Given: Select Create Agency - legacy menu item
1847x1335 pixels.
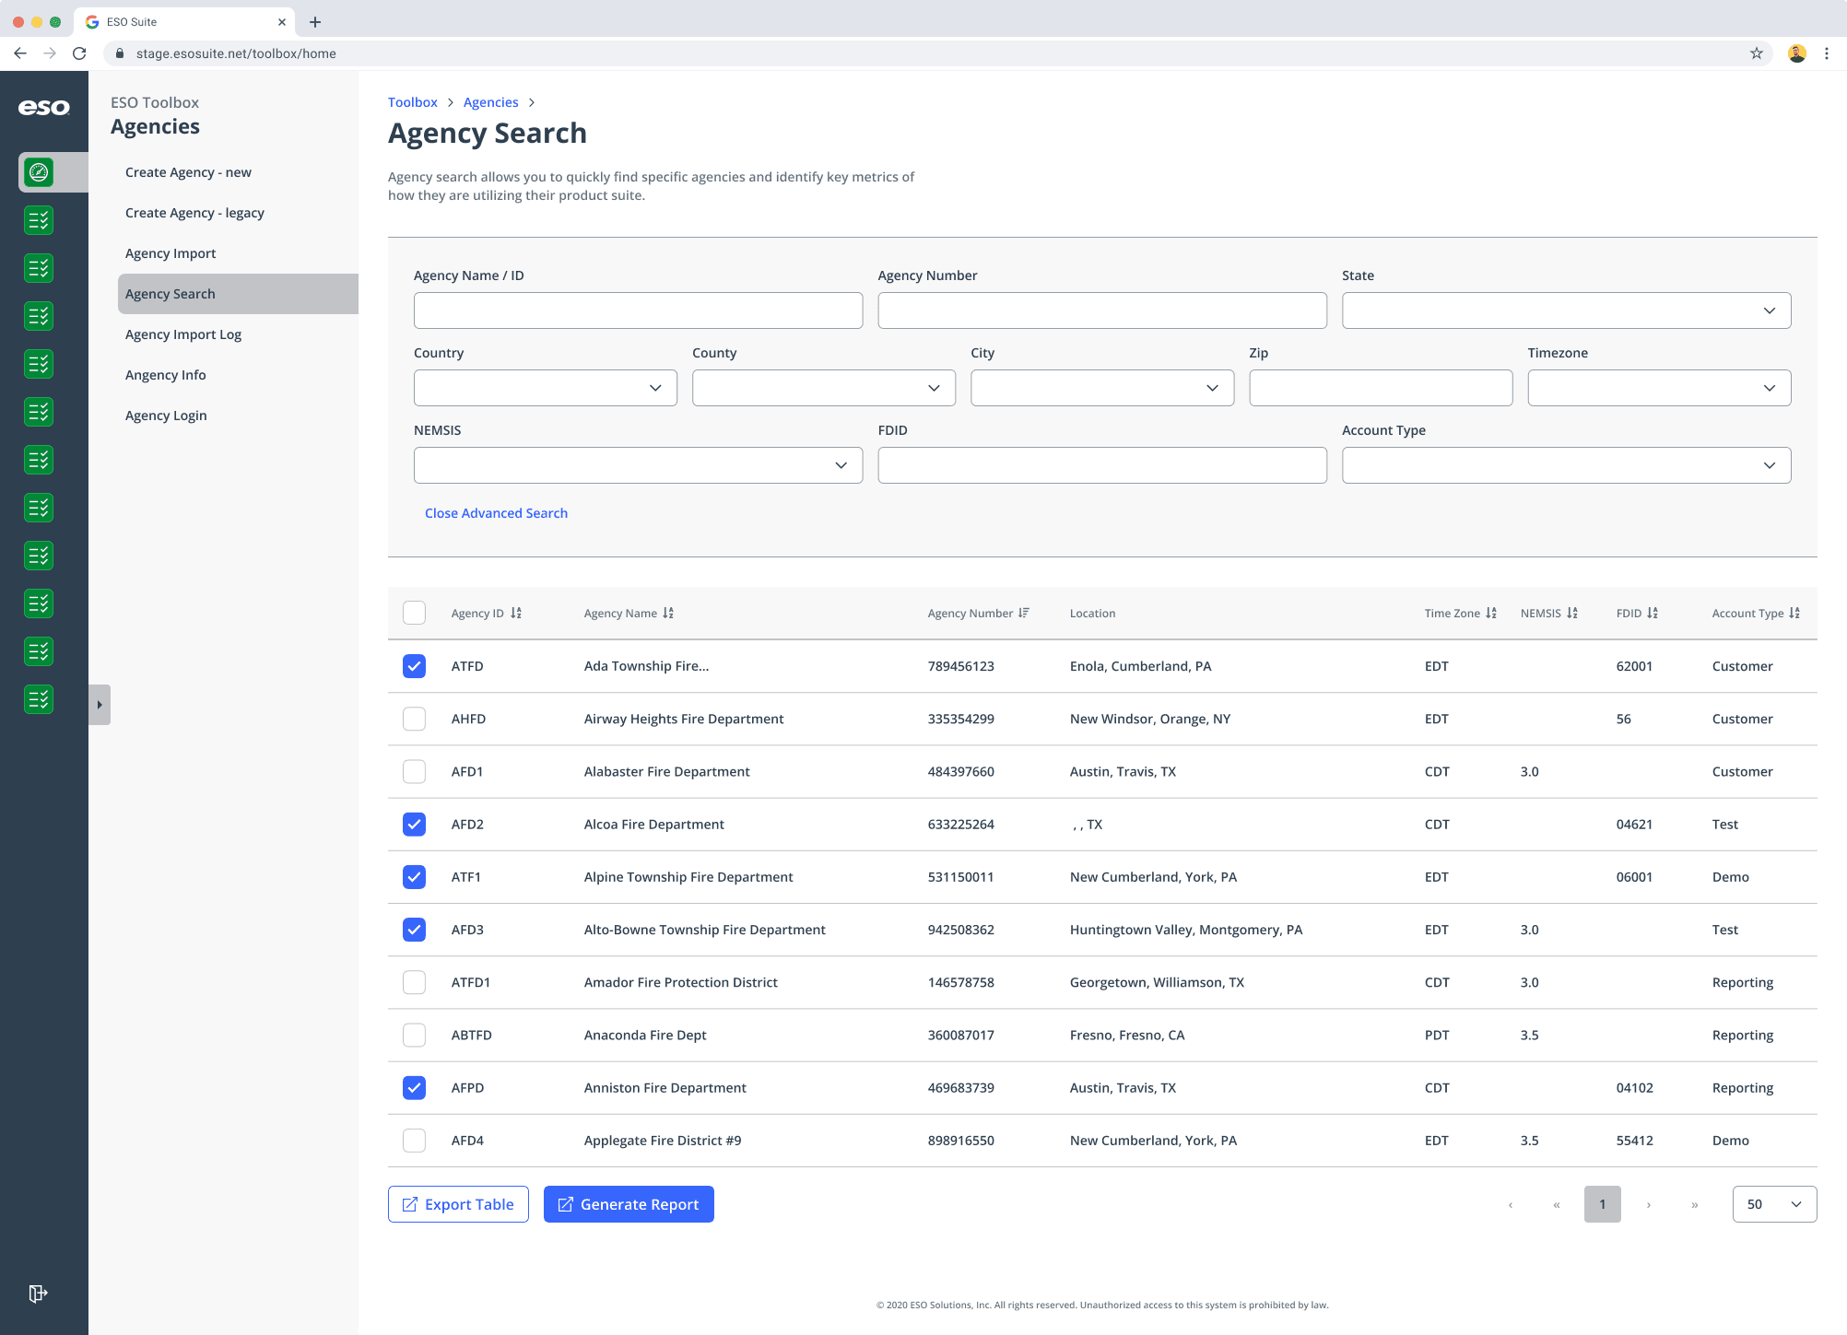Looking at the screenshot, I should (194, 213).
